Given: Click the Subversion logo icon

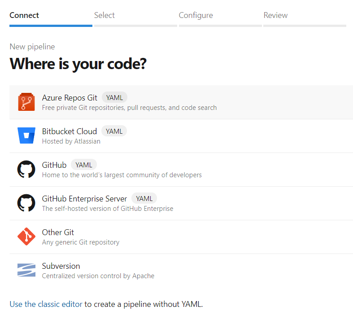Looking at the screenshot, I should (x=26, y=270).
